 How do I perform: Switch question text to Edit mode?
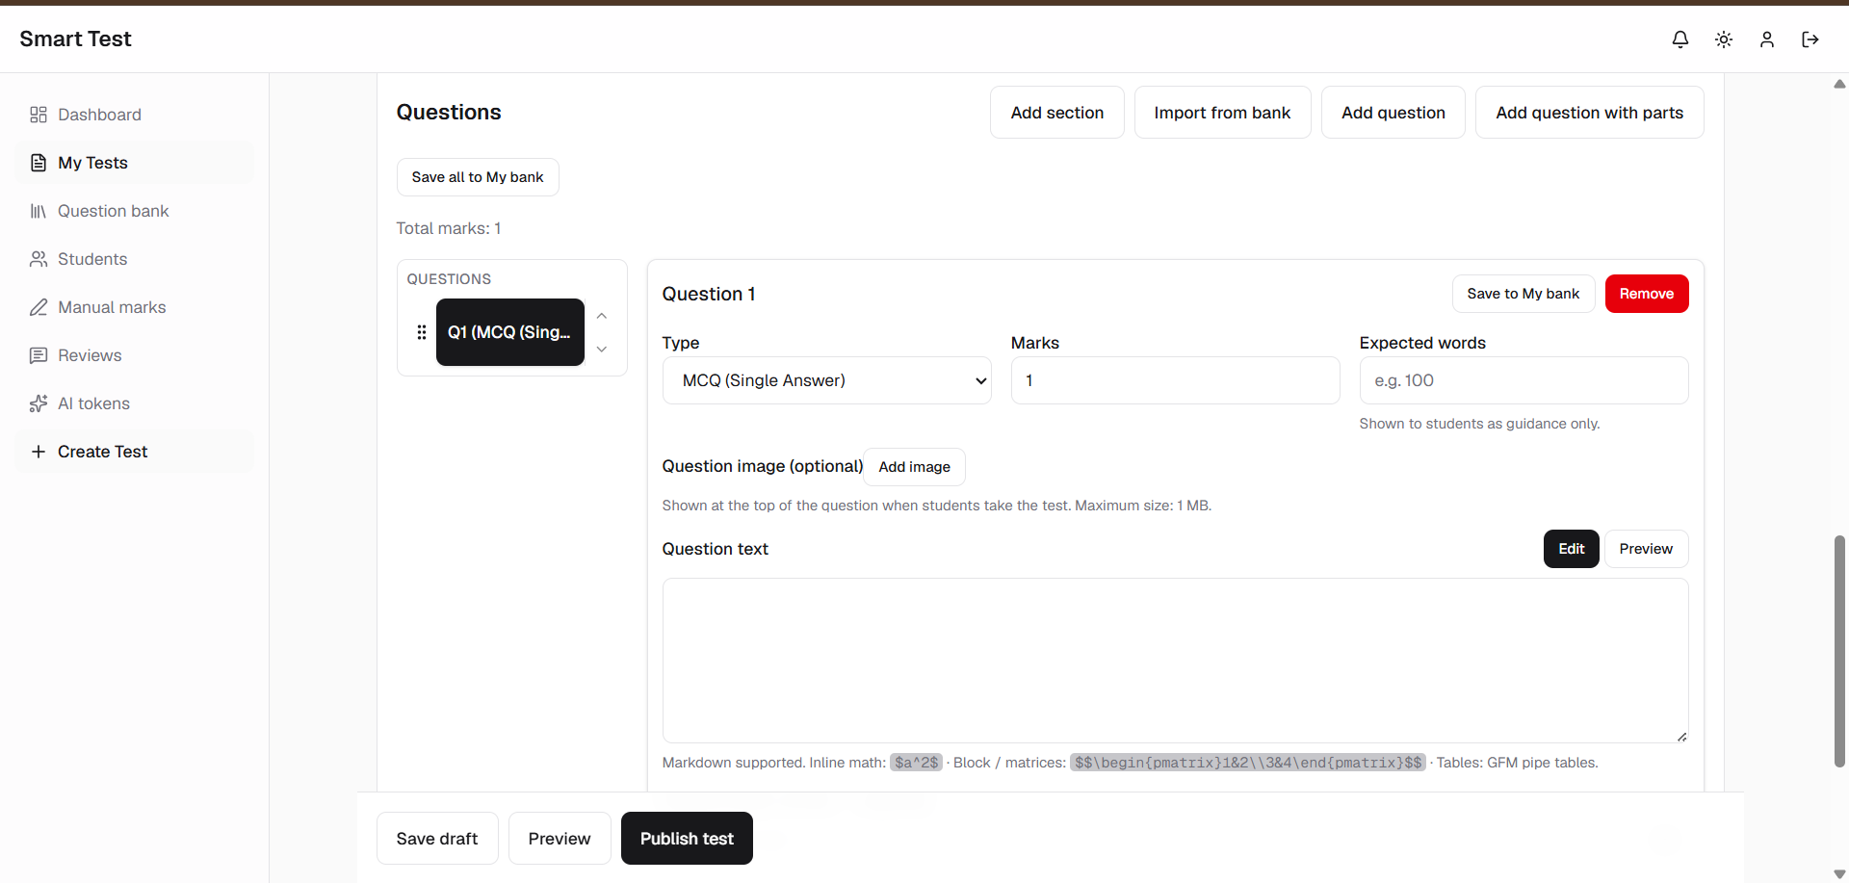coord(1571,549)
